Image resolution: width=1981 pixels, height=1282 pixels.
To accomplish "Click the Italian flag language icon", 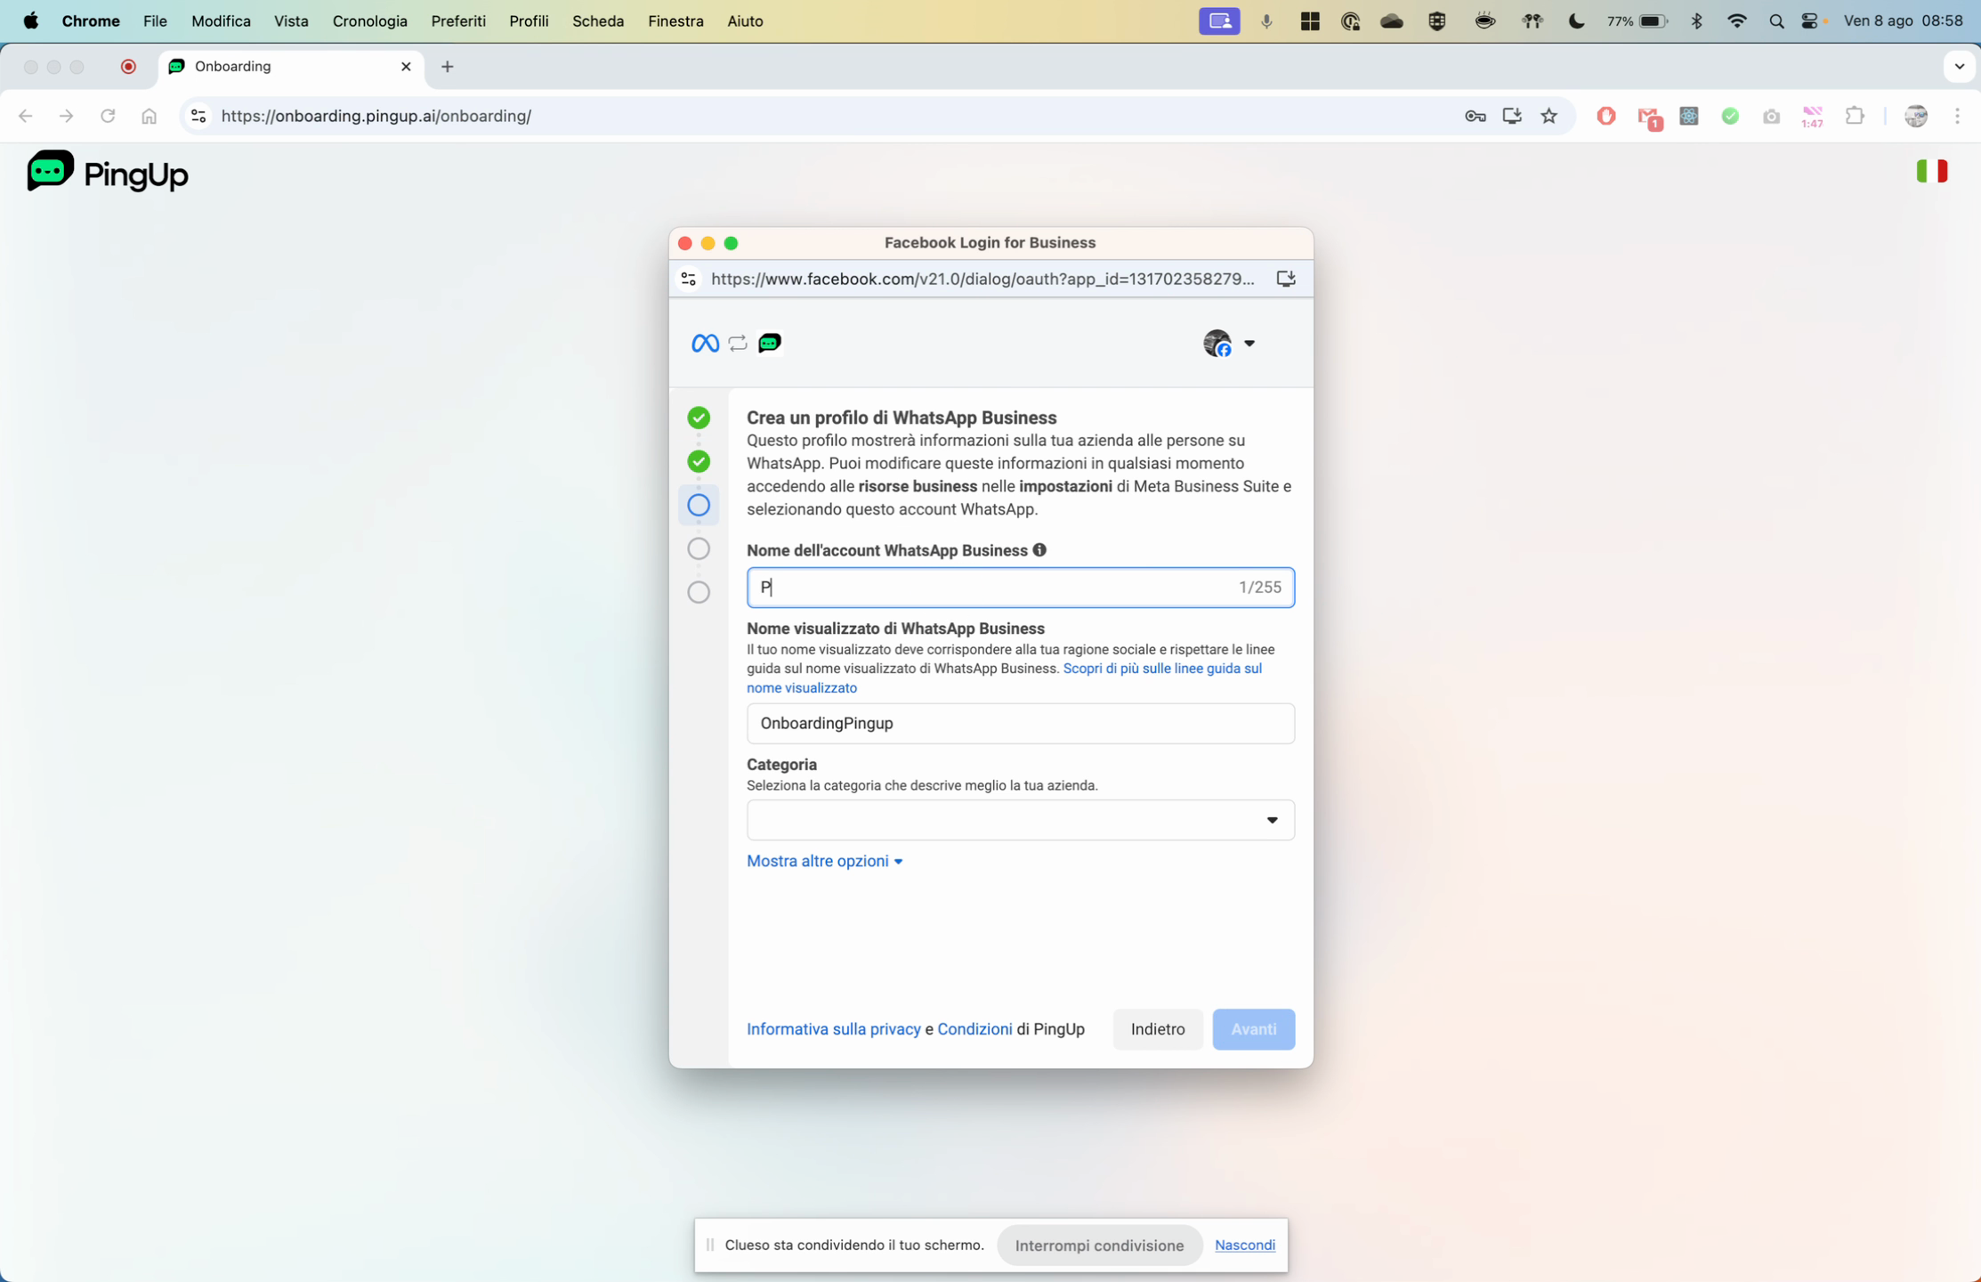I will (x=1931, y=171).
